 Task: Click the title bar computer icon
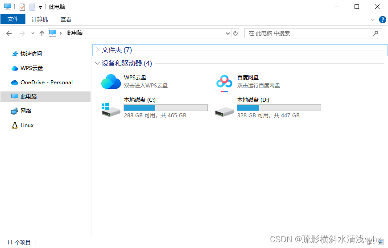(8, 7)
